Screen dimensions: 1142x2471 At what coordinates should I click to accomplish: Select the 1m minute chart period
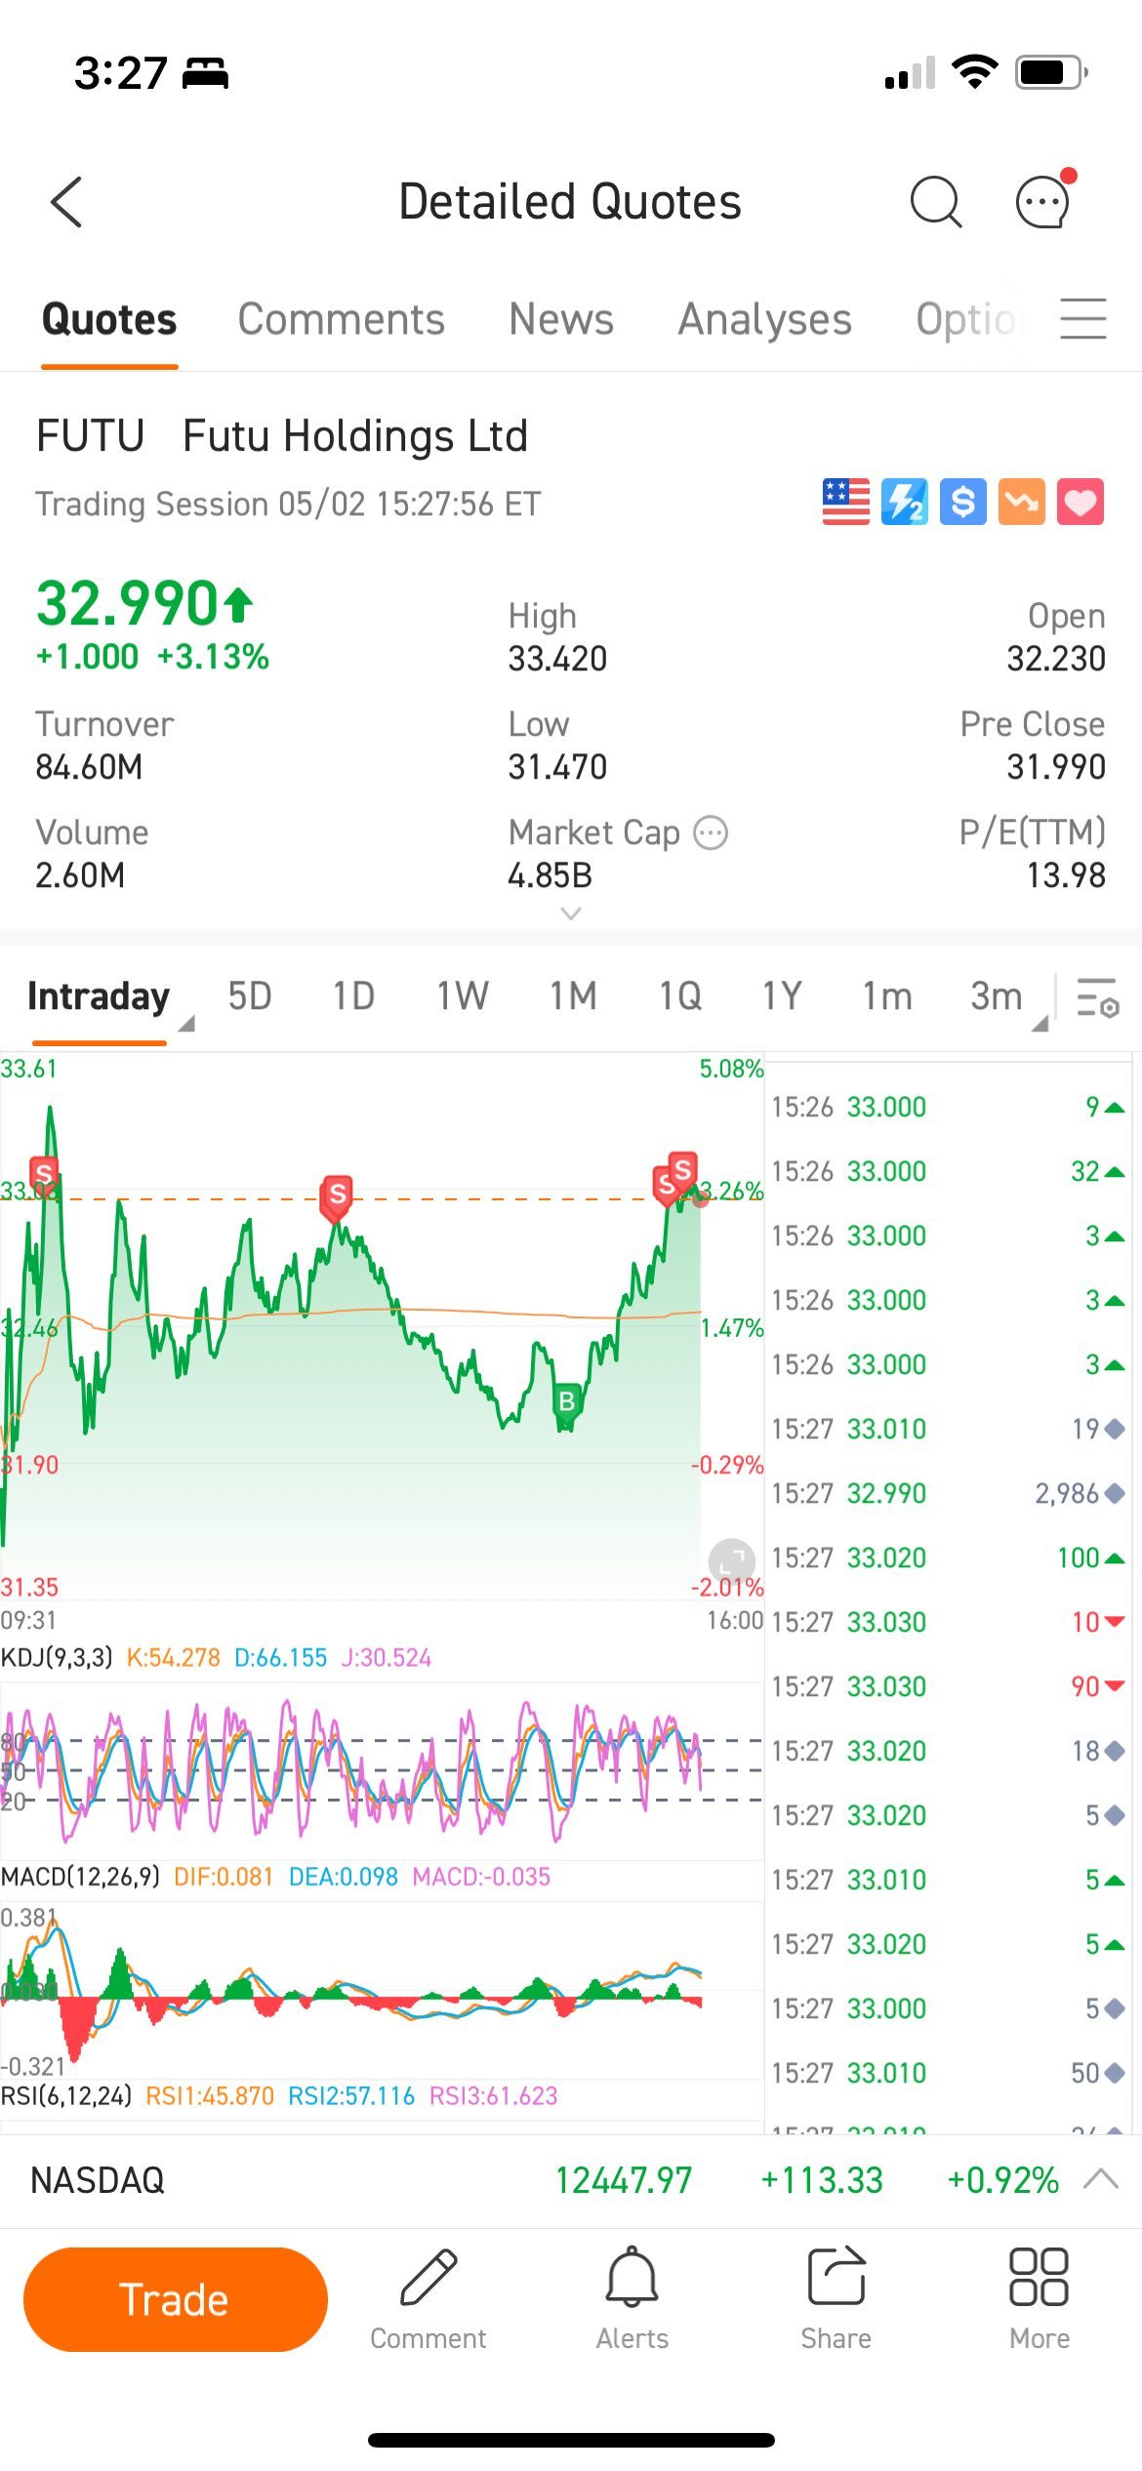tap(887, 996)
